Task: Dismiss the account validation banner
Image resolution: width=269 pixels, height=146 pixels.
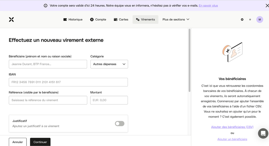Action: click(267, 6)
